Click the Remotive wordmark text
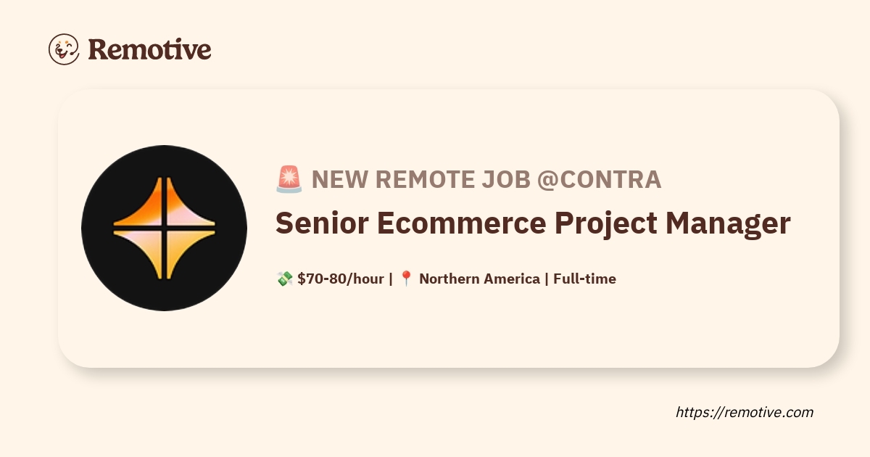This screenshot has width=870, height=457. (x=149, y=49)
